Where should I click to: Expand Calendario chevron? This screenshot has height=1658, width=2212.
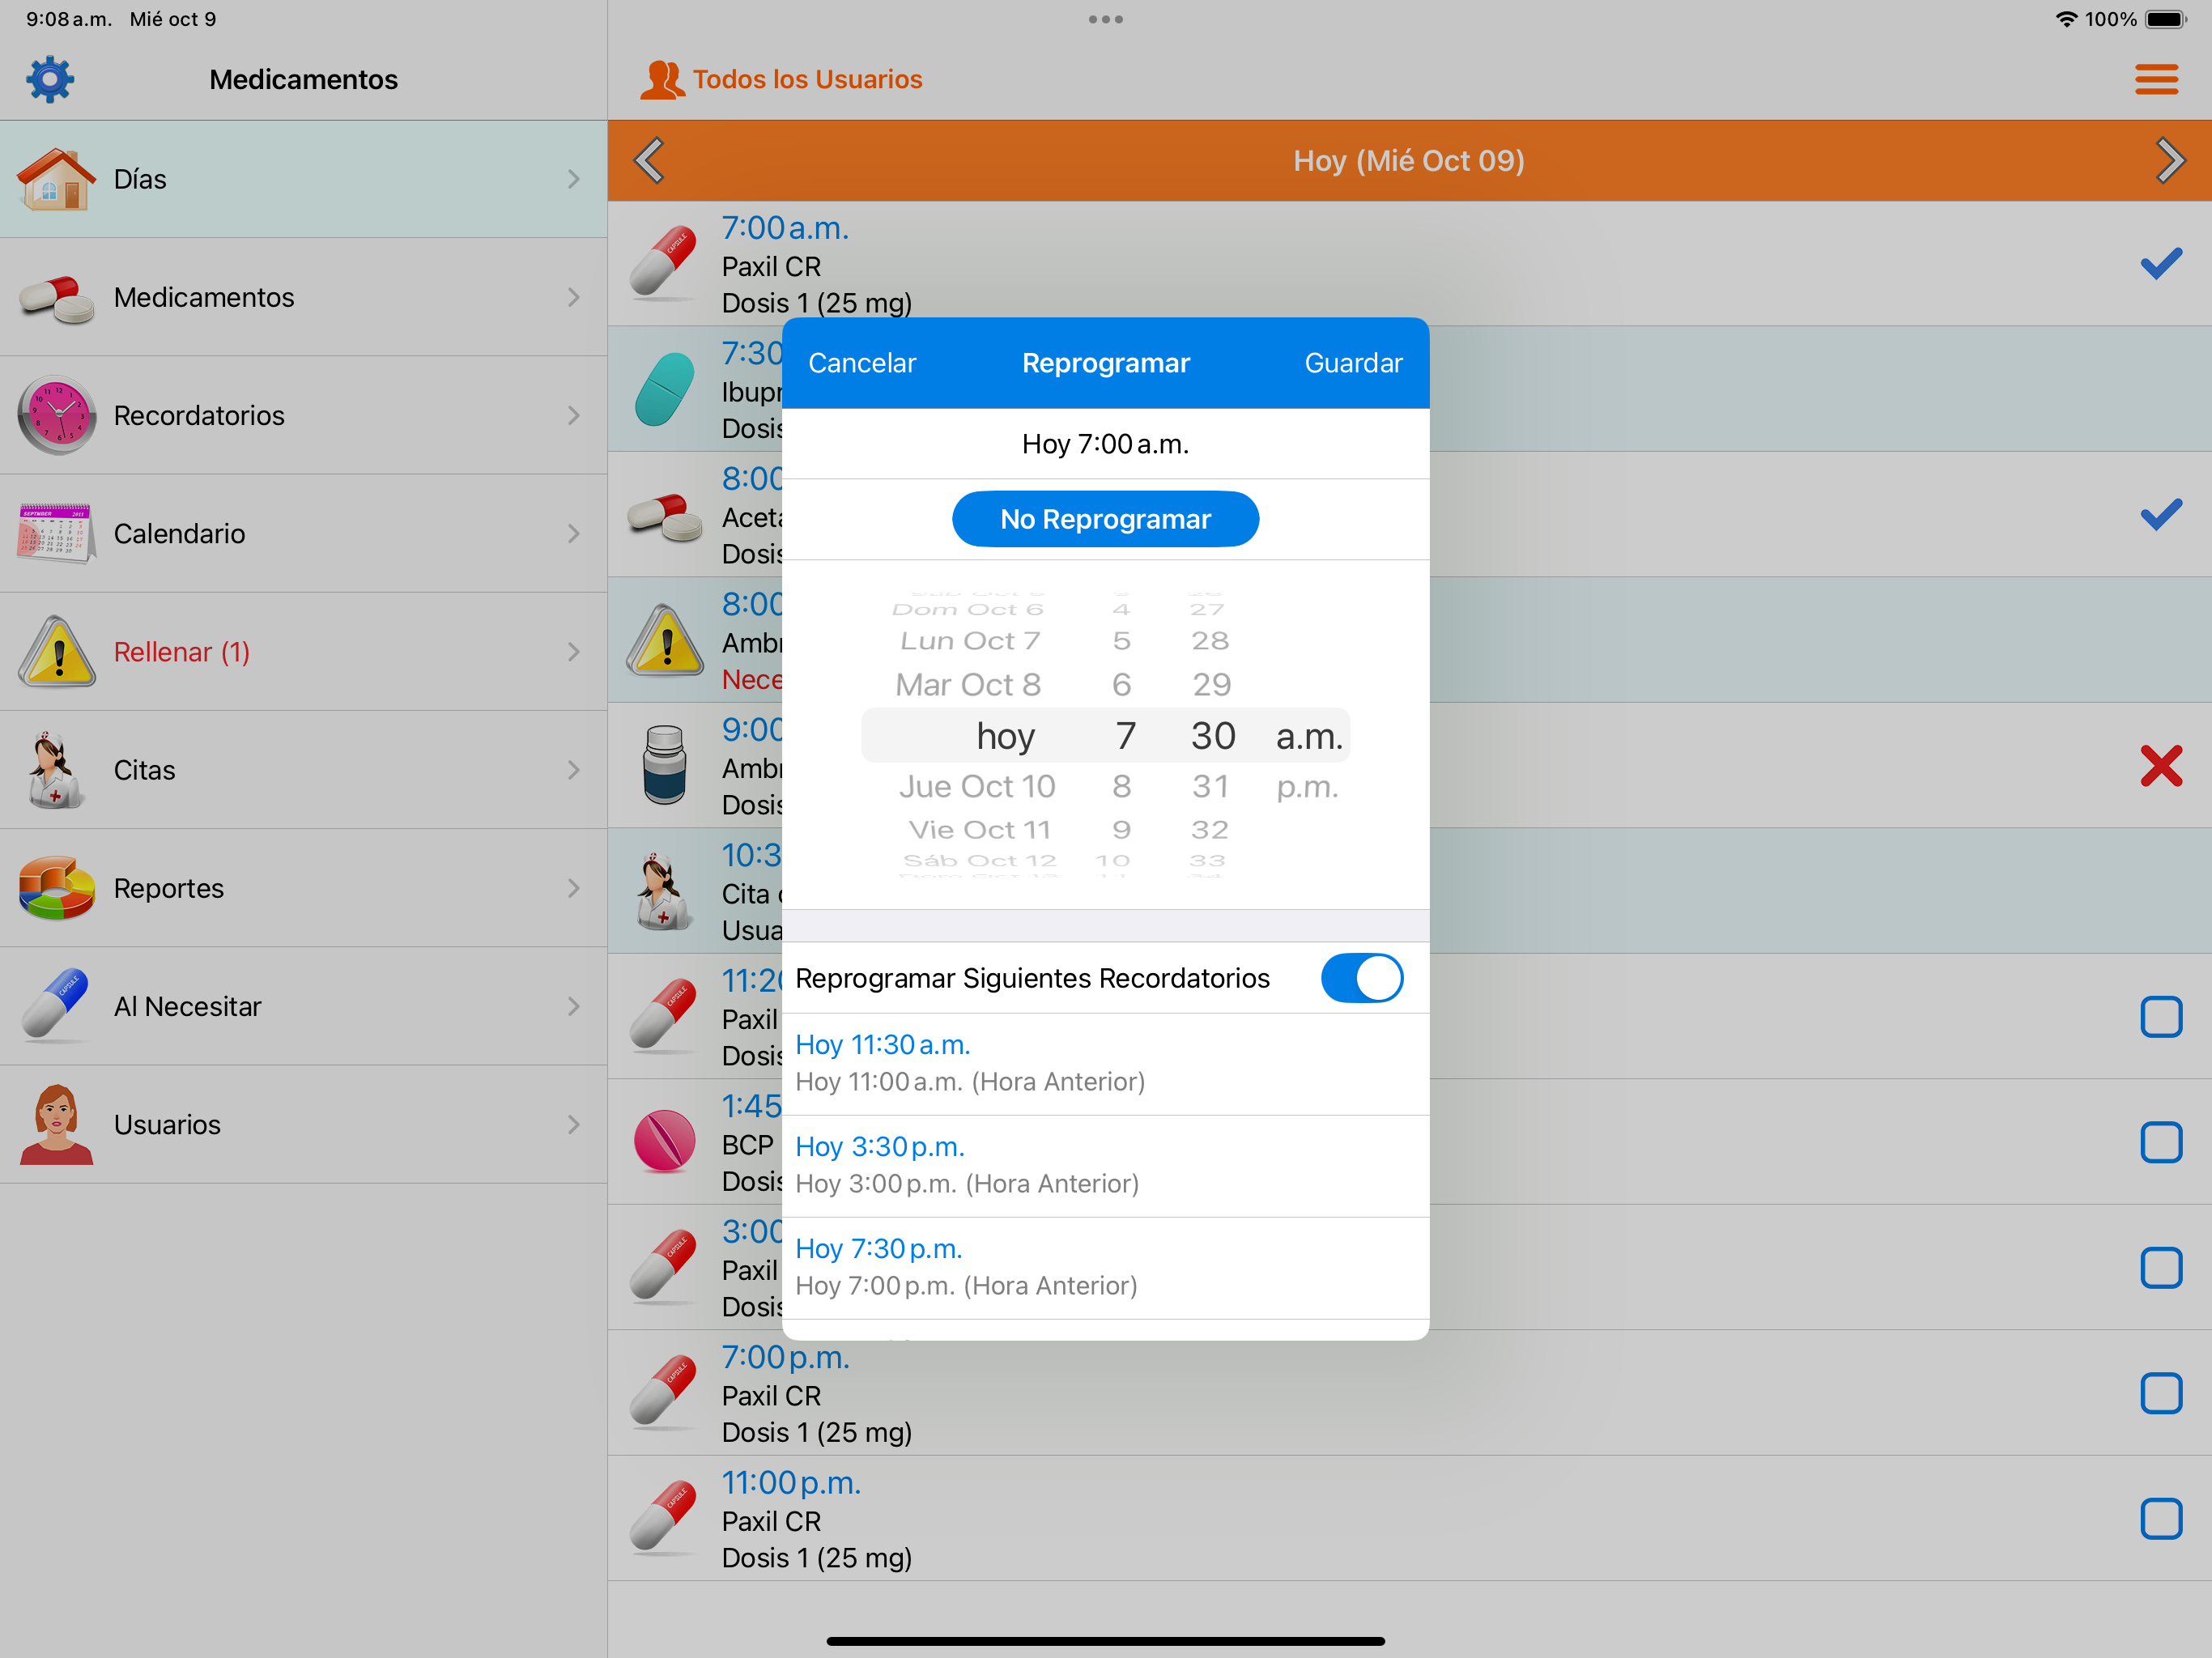pyautogui.click(x=574, y=534)
